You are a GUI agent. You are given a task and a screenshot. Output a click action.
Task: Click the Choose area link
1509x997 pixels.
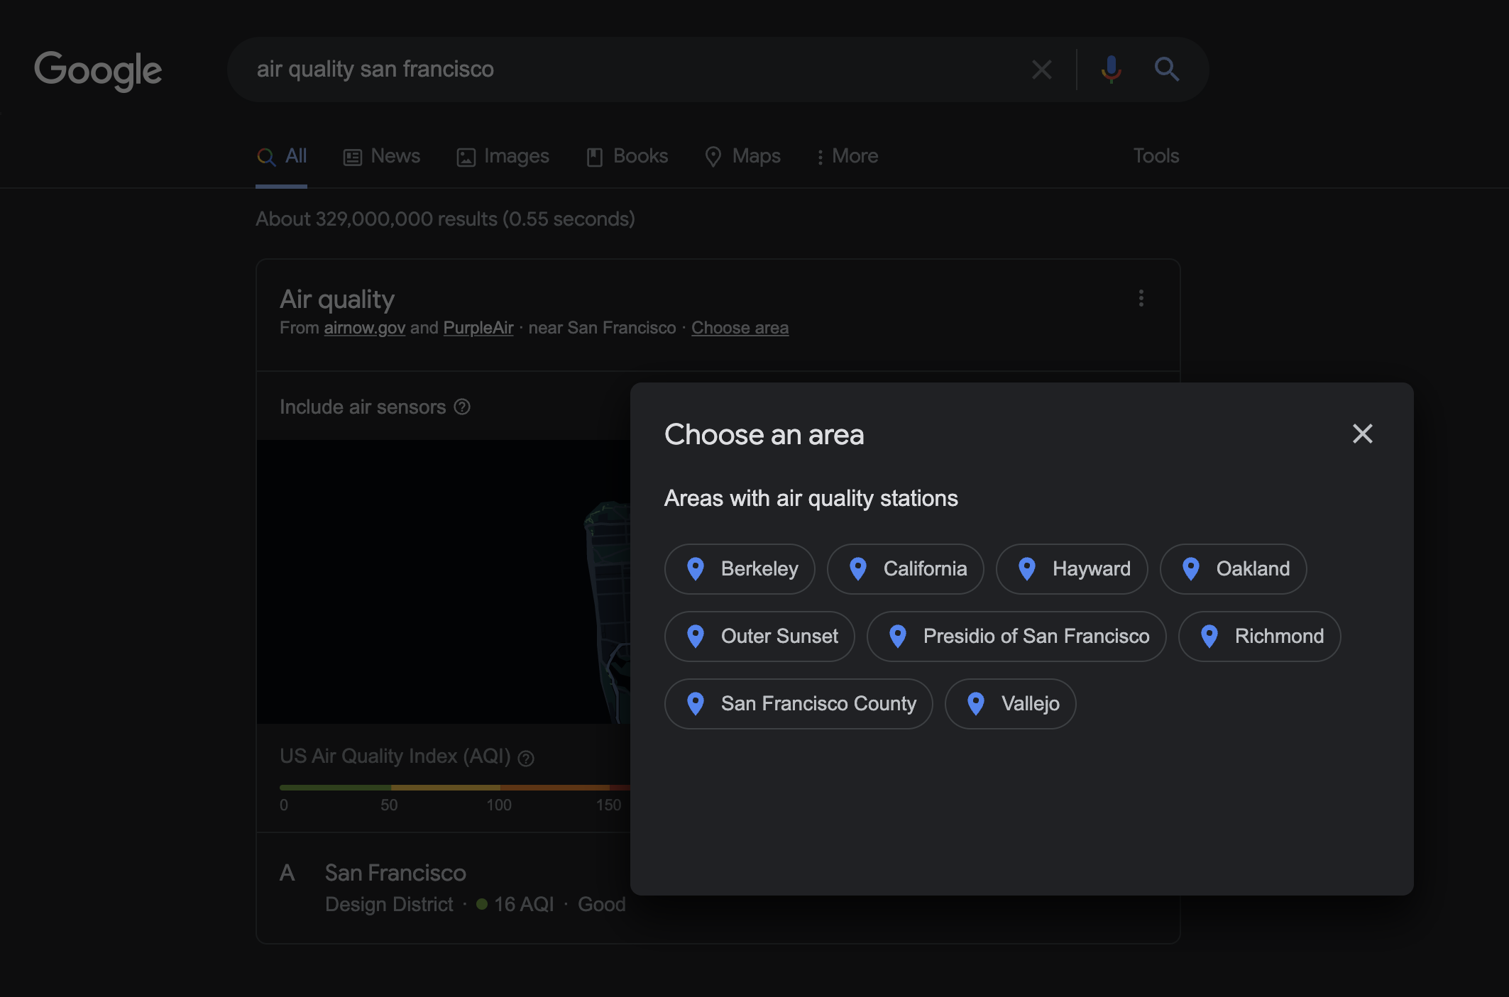[740, 328]
